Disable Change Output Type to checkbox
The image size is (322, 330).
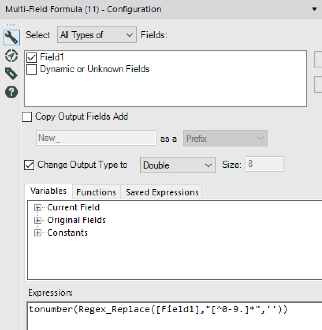point(29,165)
